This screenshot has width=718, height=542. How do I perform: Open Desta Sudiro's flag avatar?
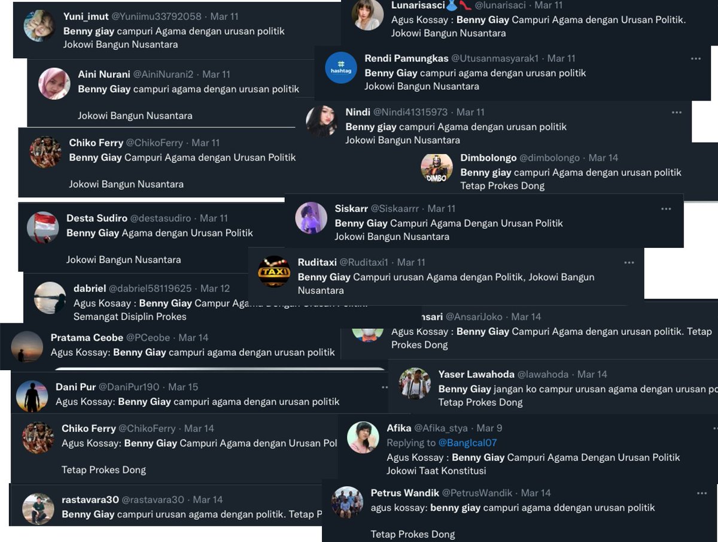point(43,227)
